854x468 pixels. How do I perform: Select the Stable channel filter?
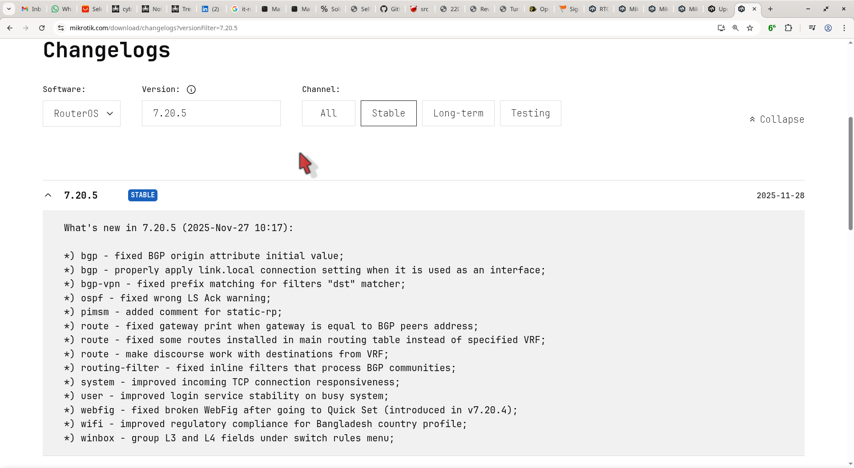[x=388, y=113]
